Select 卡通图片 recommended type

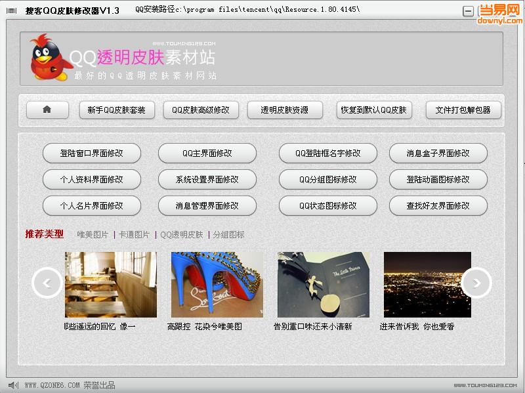click(134, 235)
